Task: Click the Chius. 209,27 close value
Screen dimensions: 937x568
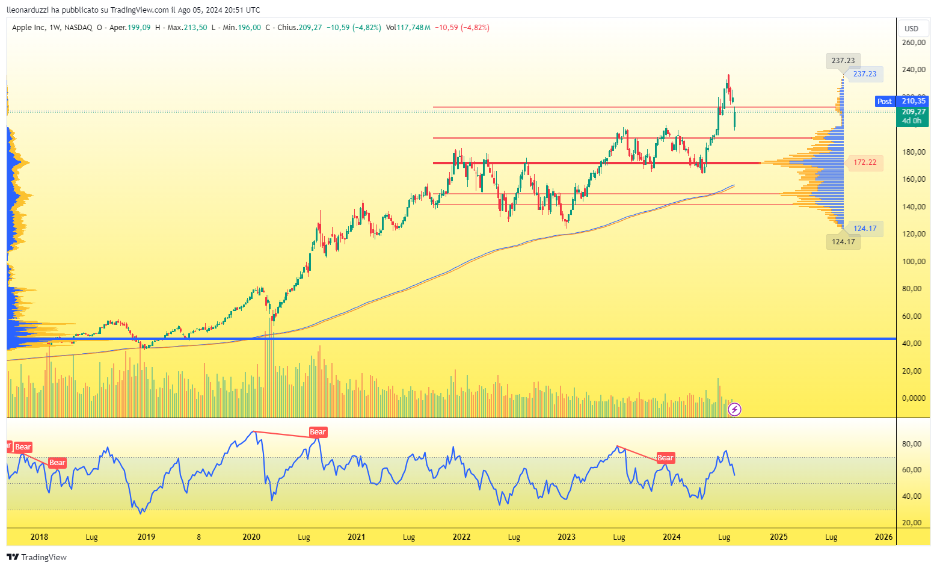Action: 300,28
